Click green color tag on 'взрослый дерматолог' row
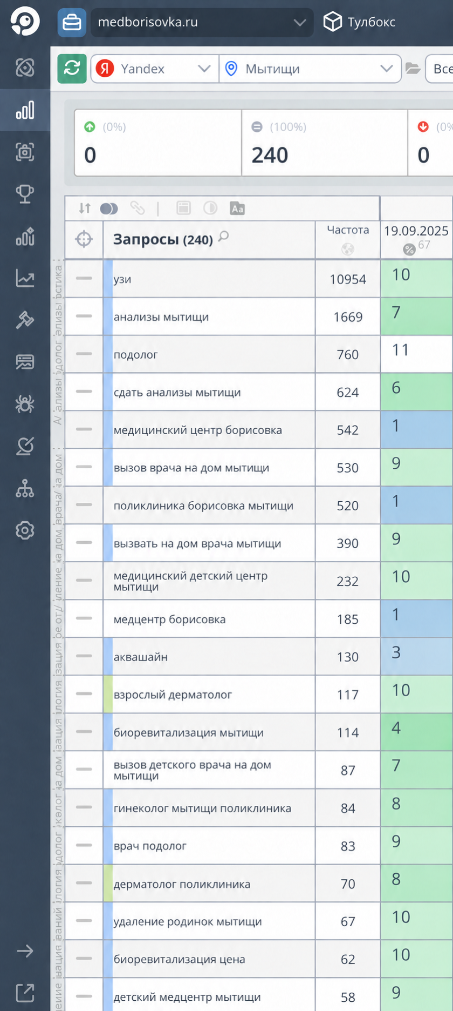 point(108,695)
